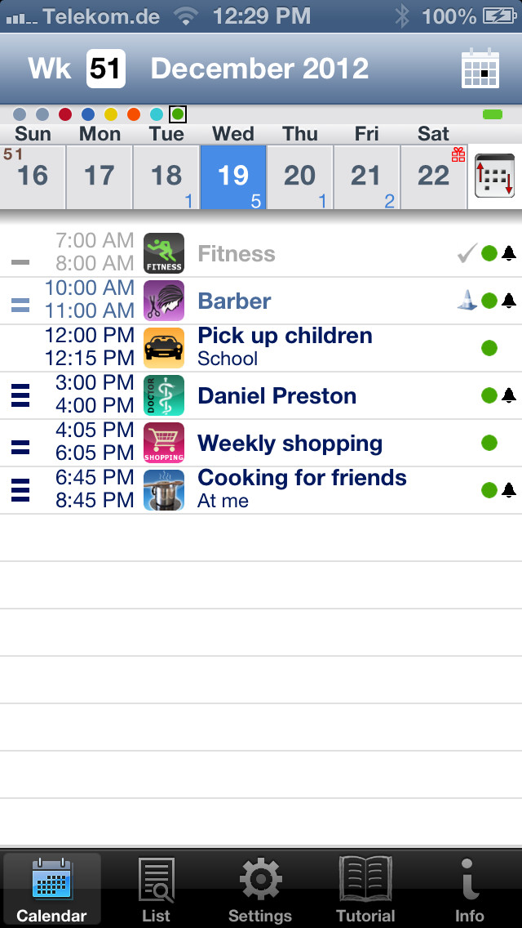Viewport: 522px width, 928px height.
Task: Open the month view calendar icon
Action: pyautogui.click(x=480, y=69)
